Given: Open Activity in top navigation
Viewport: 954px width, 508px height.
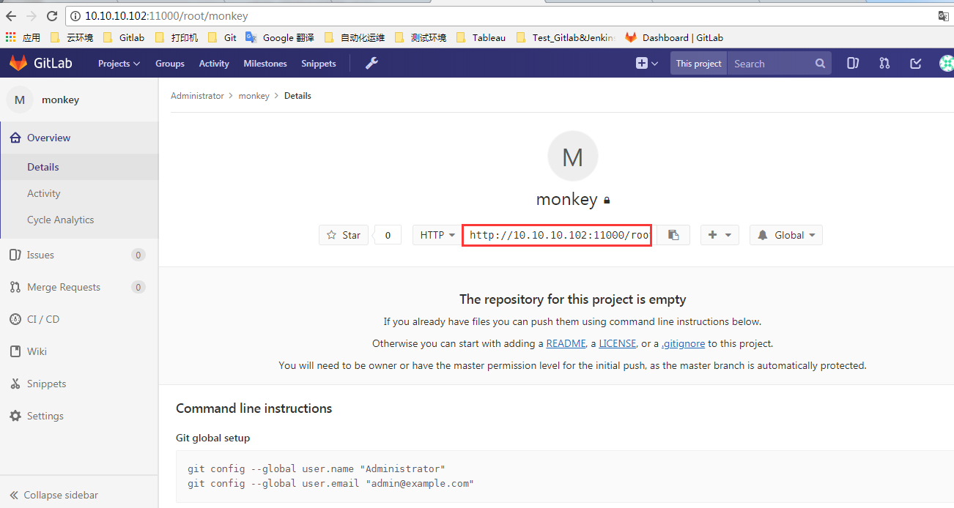Looking at the screenshot, I should (x=214, y=64).
